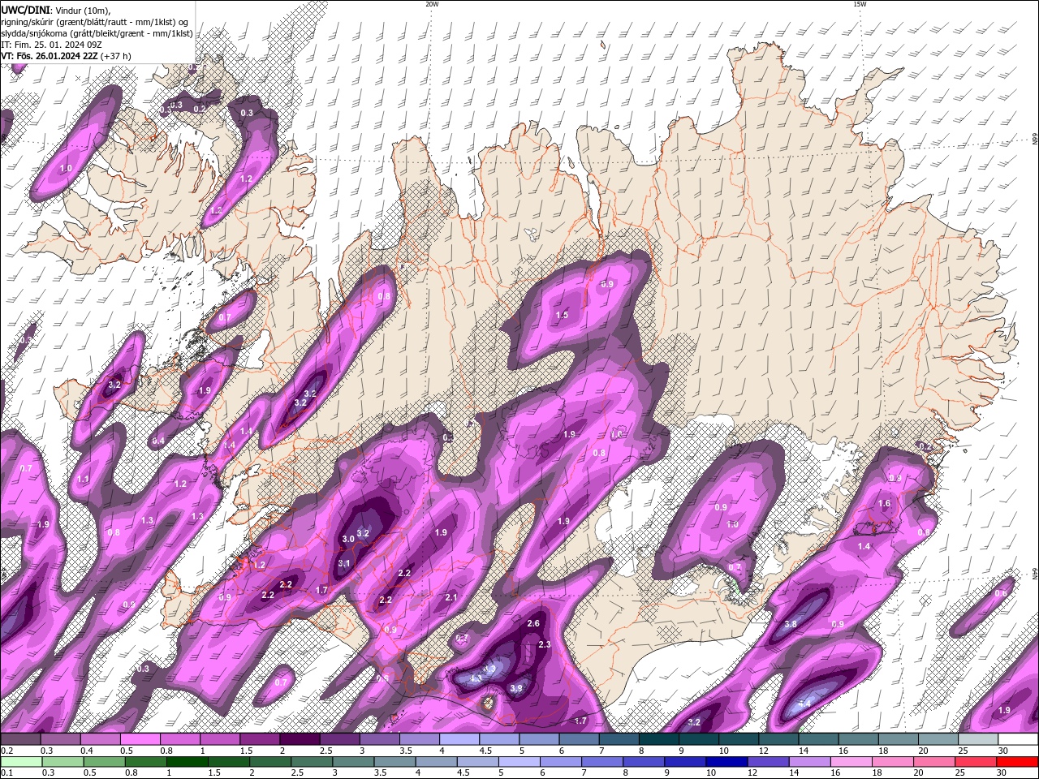
Task: Click the 2.6 precipitation value on the map
Action: click(533, 623)
